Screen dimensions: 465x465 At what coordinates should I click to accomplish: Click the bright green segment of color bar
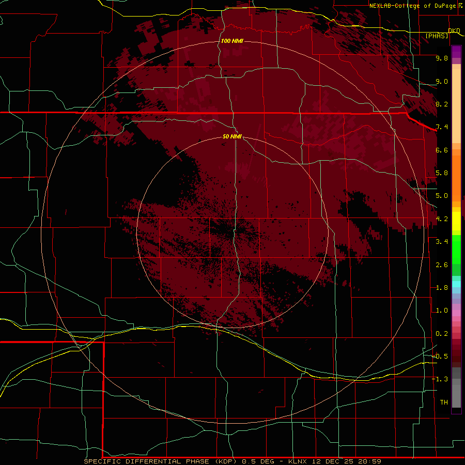pos(456,250)
